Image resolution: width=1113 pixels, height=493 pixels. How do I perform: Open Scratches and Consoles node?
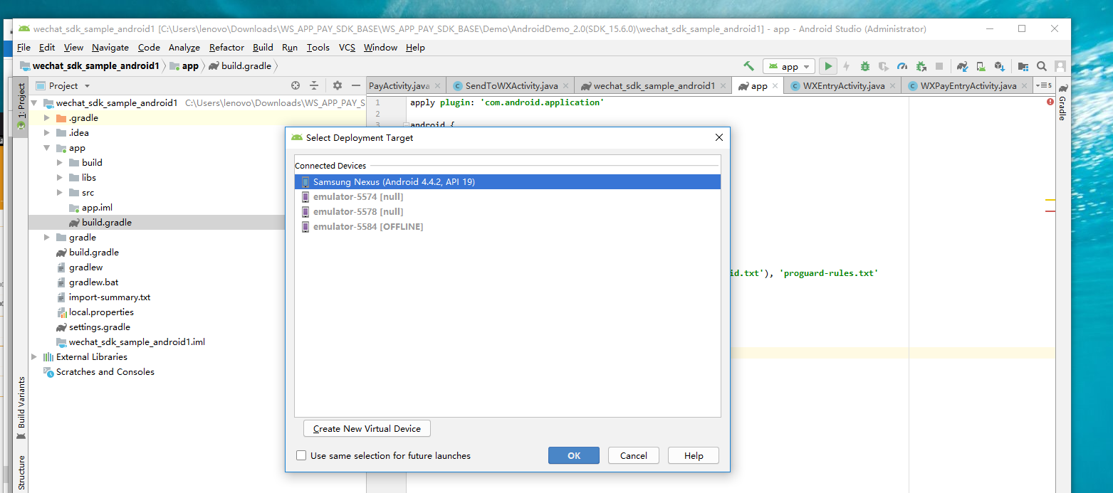click(105, 371)
